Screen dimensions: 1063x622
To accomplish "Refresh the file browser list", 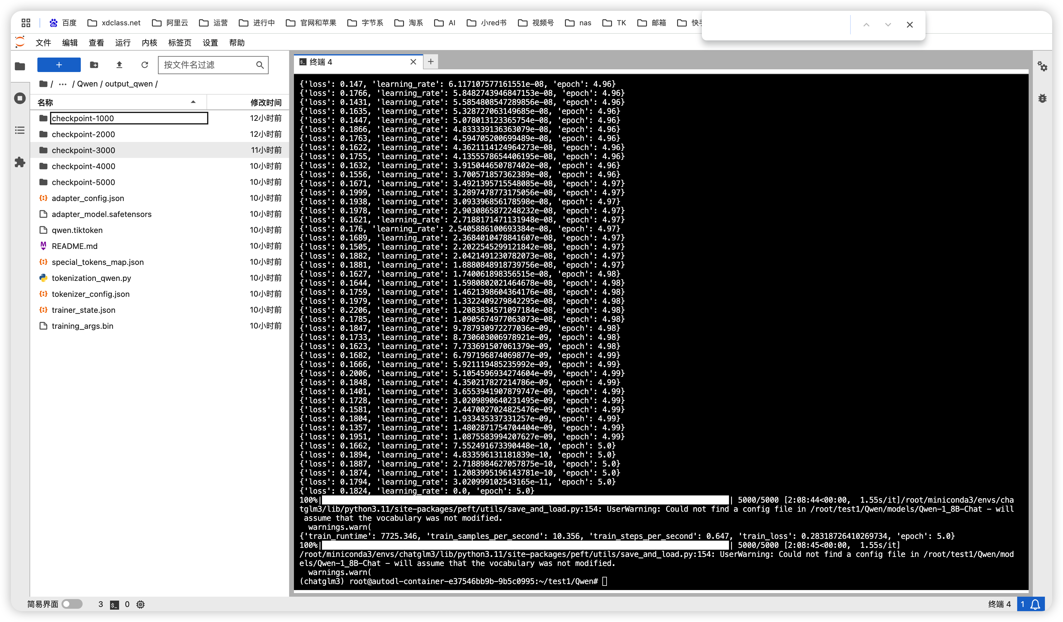I will pos(145,65).
